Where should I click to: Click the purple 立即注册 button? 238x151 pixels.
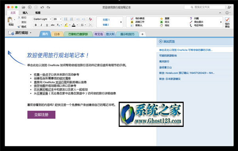(41, 115)
